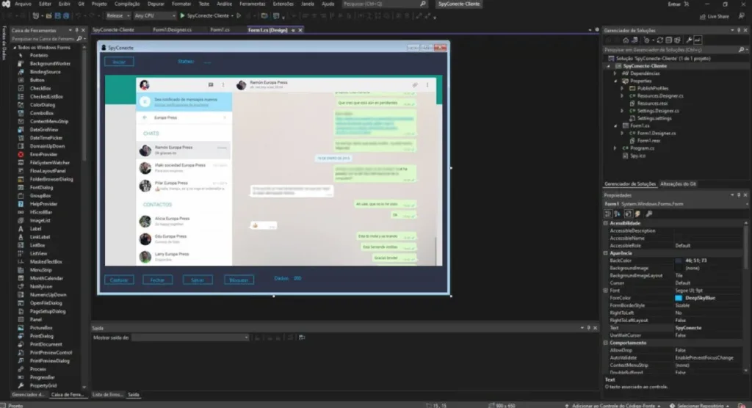Select CheckBox control in the toolbox
The image size is (752, 408).
click(40, 88)
